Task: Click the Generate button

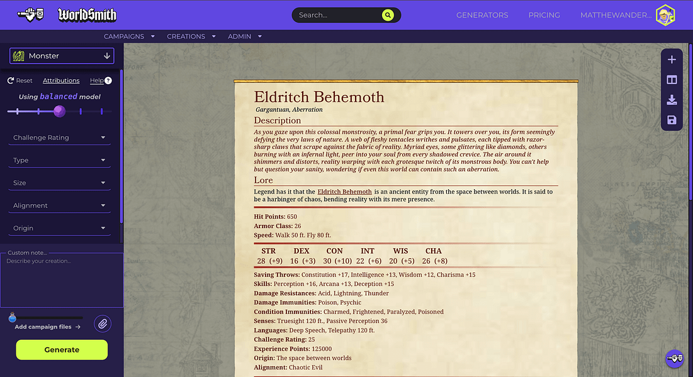Action: tap(62, 349)
